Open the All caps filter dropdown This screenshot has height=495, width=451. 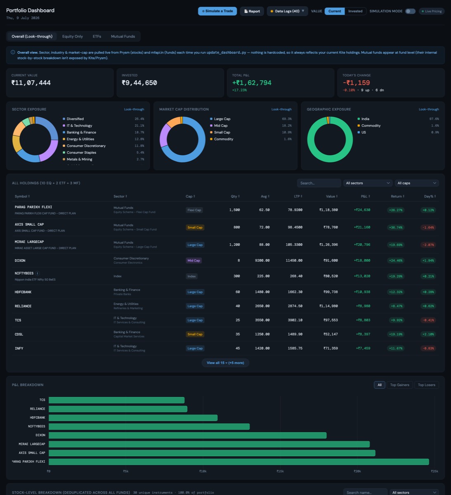[x=417, y=183]
